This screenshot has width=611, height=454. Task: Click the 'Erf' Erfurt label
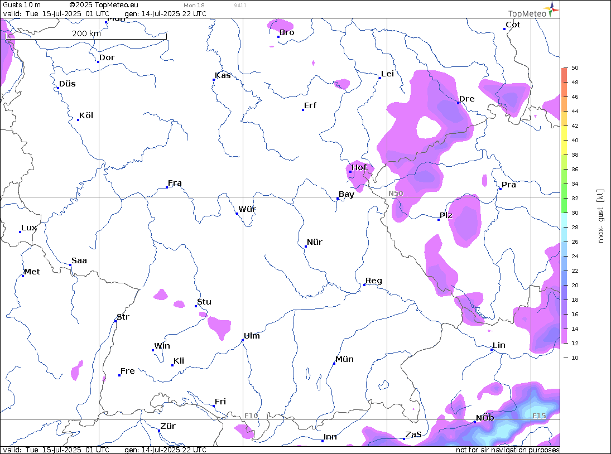[310, 105]
